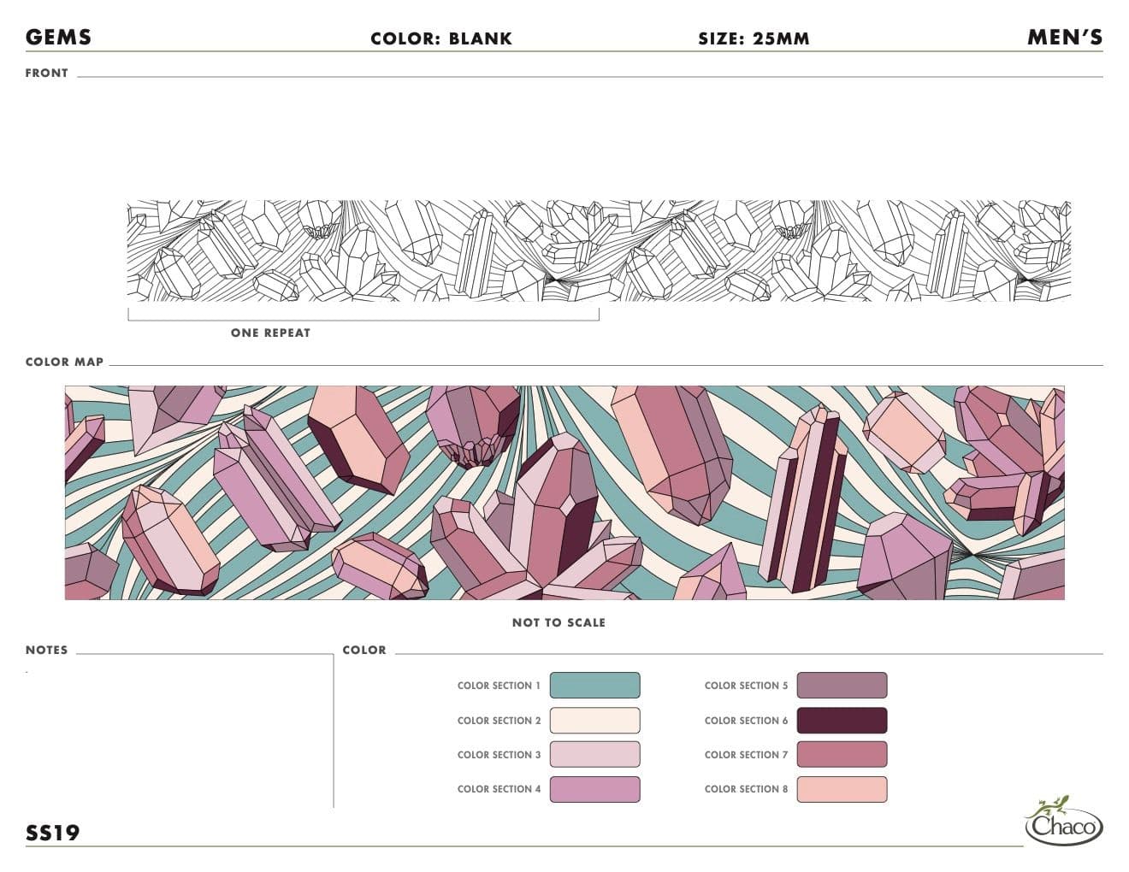Click the FRONT section label

47,73
